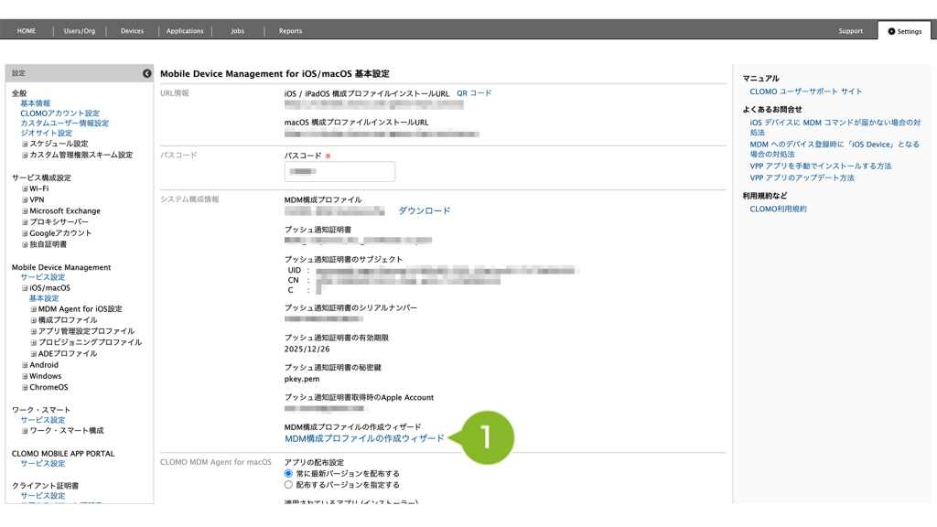Open the QR コード link

[474, 93]
